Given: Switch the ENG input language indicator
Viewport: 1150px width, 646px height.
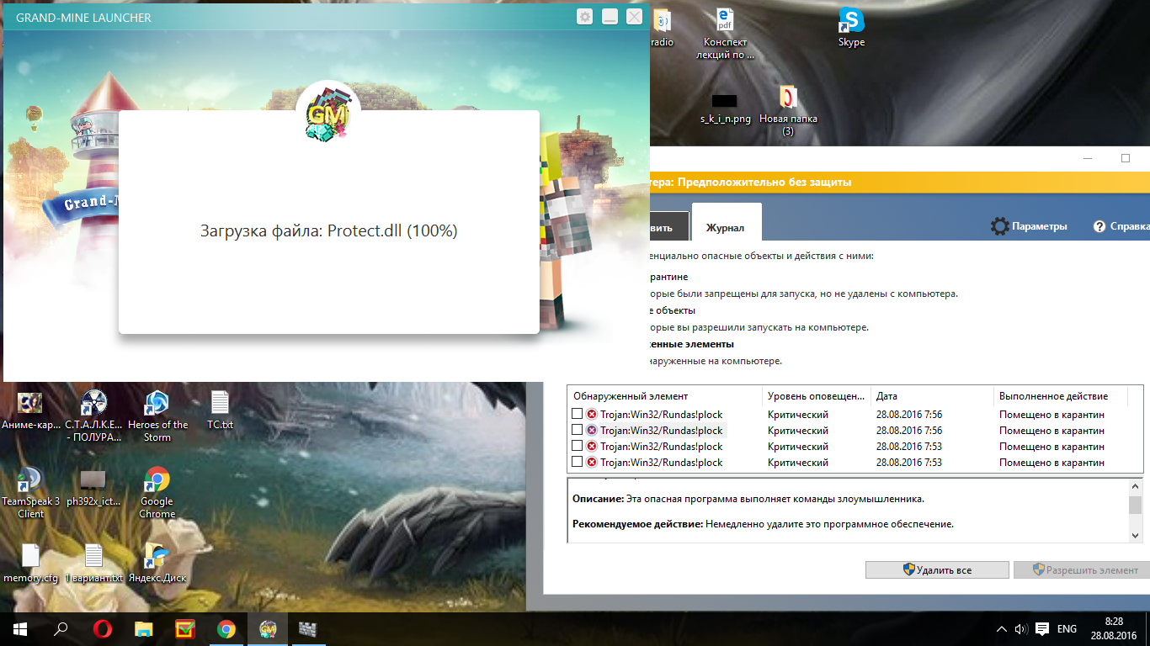Looking at the screenshot, I should coord(1067,629).
